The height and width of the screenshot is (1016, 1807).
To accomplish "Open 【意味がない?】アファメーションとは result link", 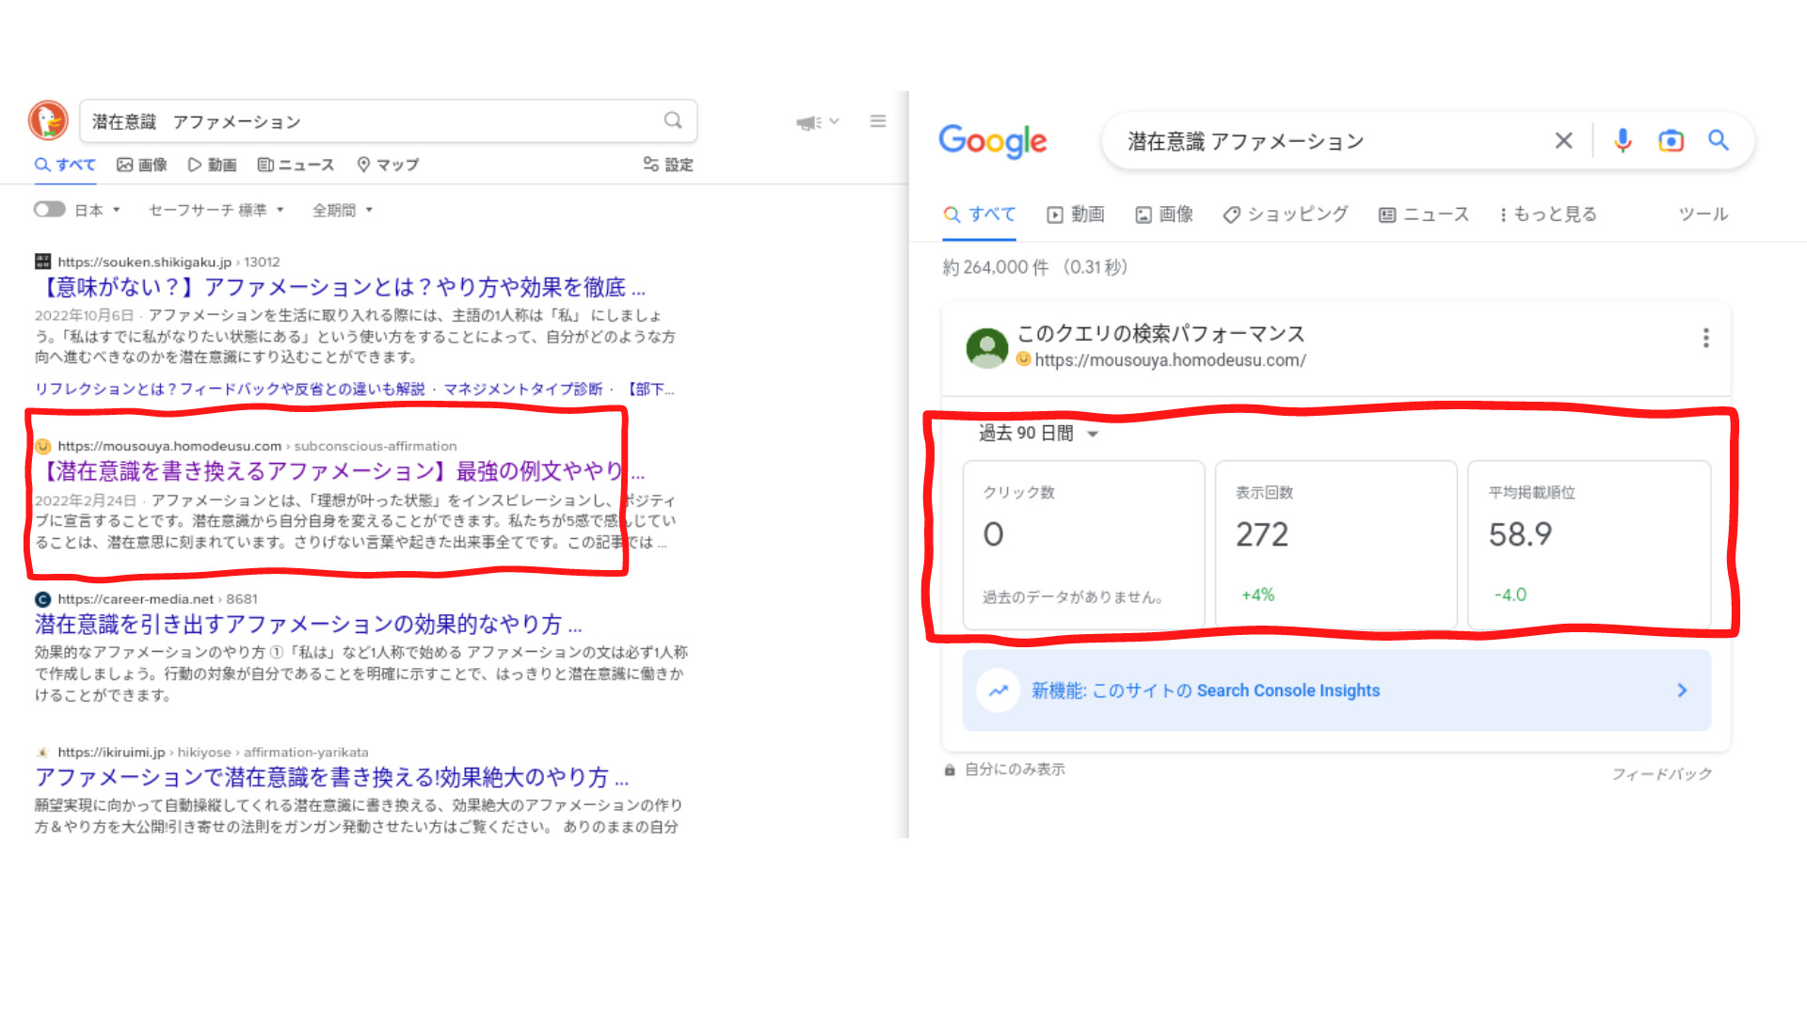I will (340, 287).
